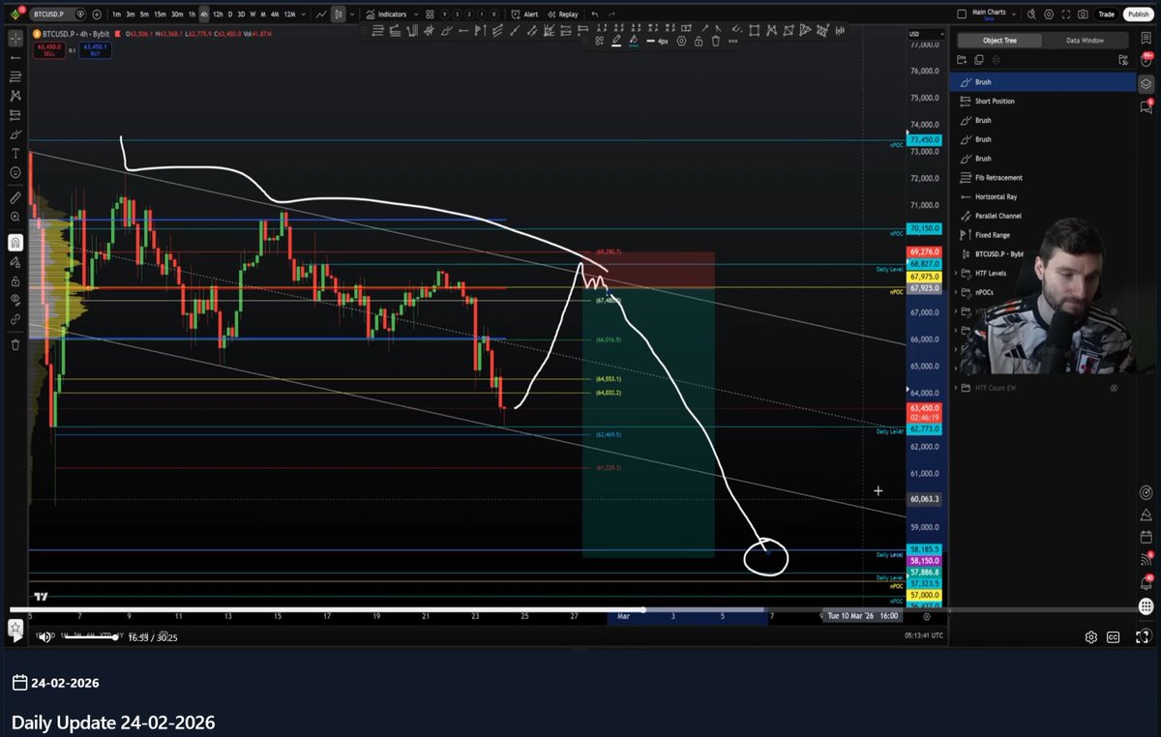Create an Alert
This screenshot has width=1161, height=737.
click(x=525, y=15)
